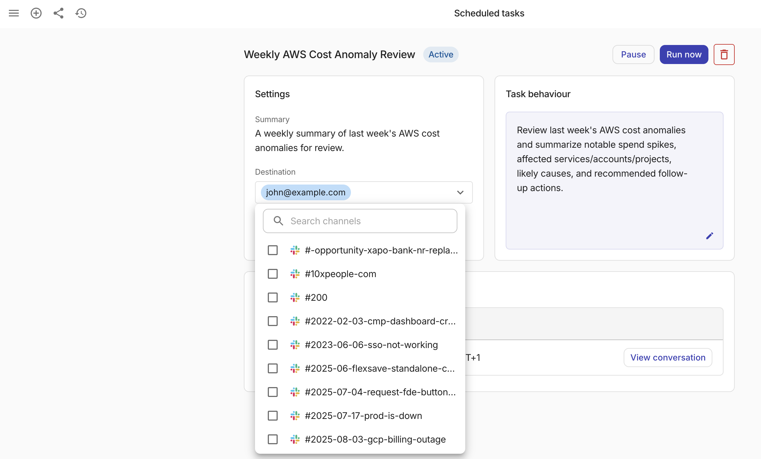Click Slack icon beside #2025-07-04-request-fde-button channel
The image size is (761, 459).
[295, 392]
